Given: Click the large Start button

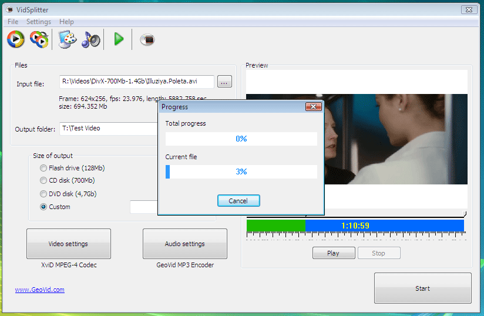Looking at the screenshot, I should click(x=422, y=288).
